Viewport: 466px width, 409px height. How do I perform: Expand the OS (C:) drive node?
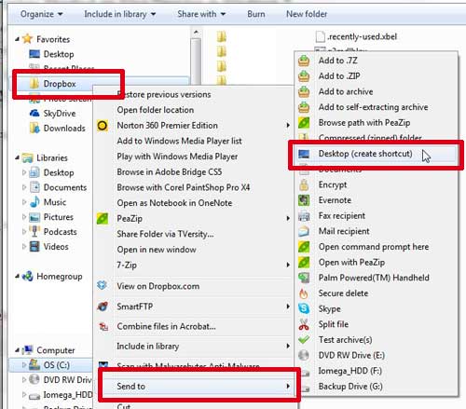pyautogui.click(x=24, y=364)
